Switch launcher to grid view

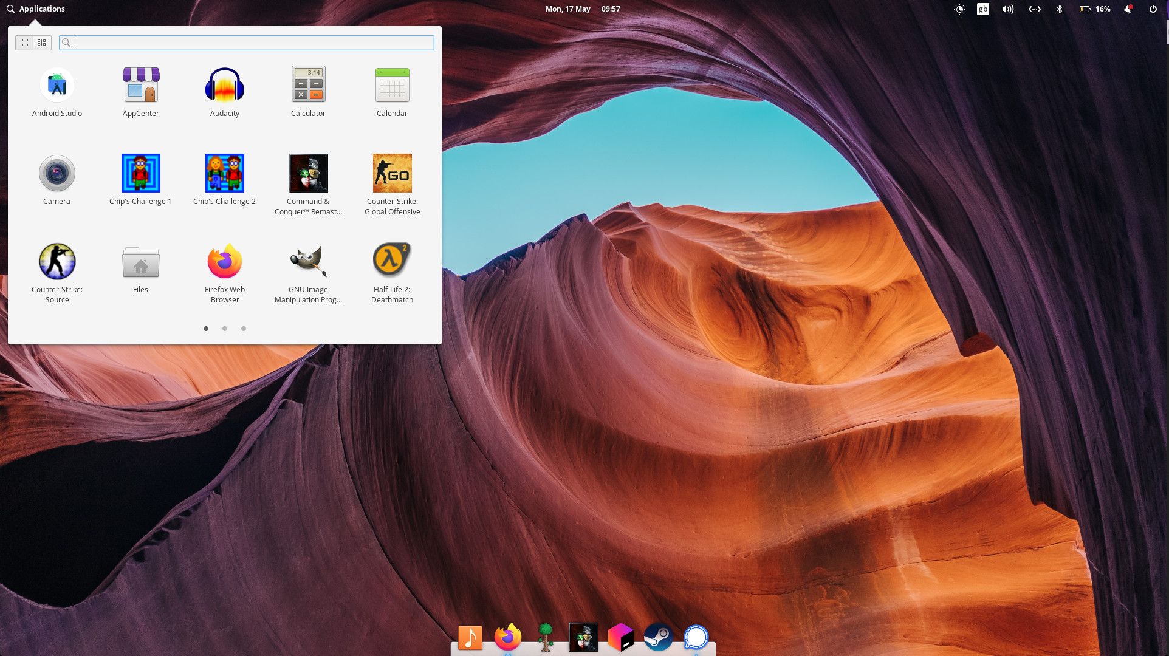click(24, 43)
